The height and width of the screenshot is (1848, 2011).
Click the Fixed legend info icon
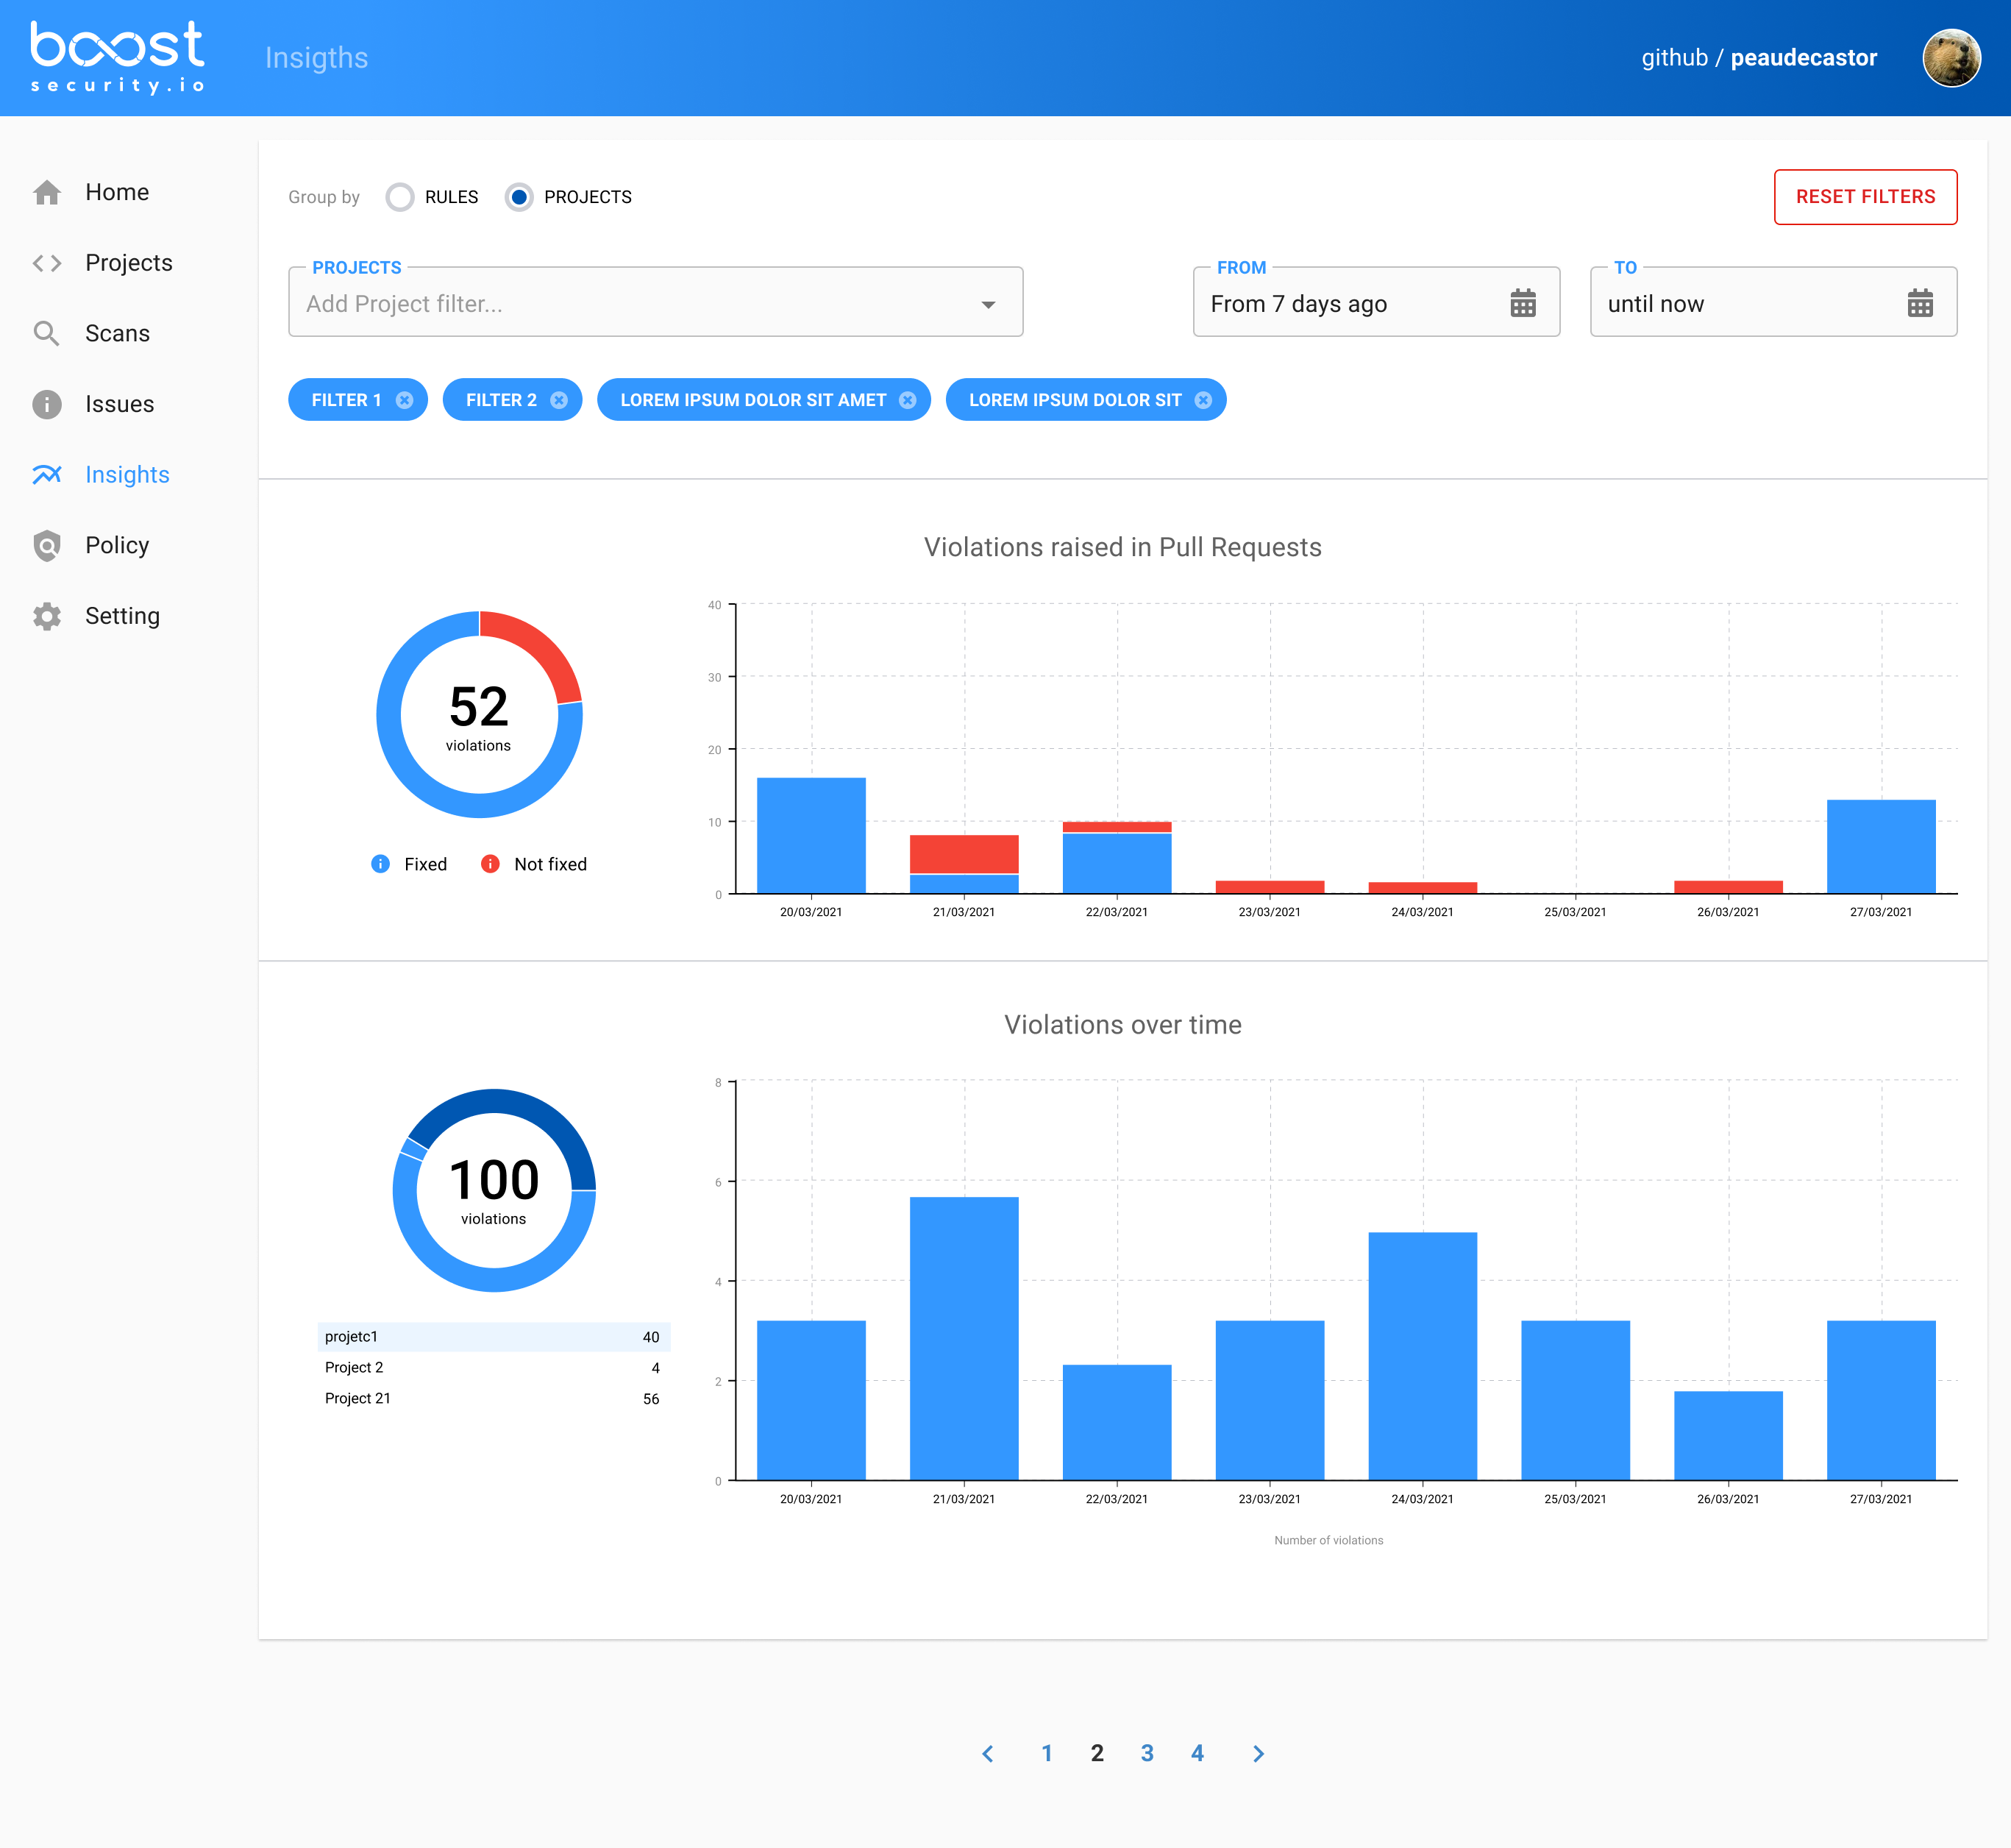coord(380,864)
